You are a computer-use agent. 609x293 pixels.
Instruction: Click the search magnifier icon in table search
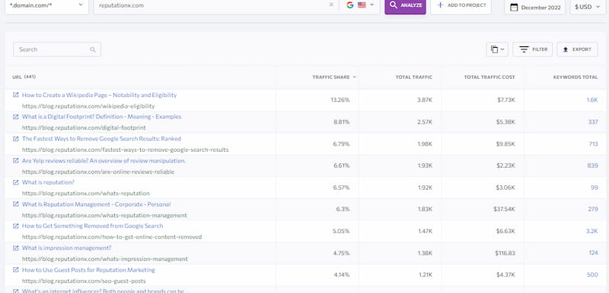[93, 49]
